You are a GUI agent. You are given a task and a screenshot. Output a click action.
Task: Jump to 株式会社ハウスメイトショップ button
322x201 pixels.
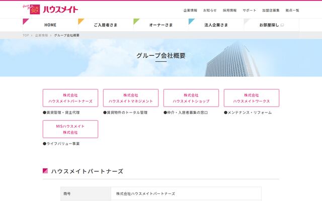(x=191, y=98)
